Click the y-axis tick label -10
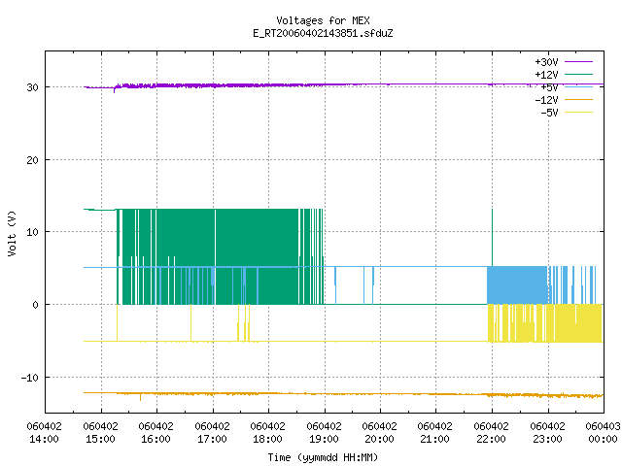The width and height of the screenshot is (622, 466). [x=30, y=378]
